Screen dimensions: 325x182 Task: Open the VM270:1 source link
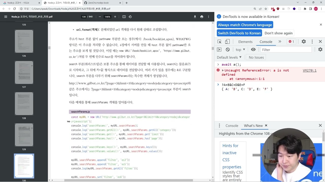coord(310,71)
